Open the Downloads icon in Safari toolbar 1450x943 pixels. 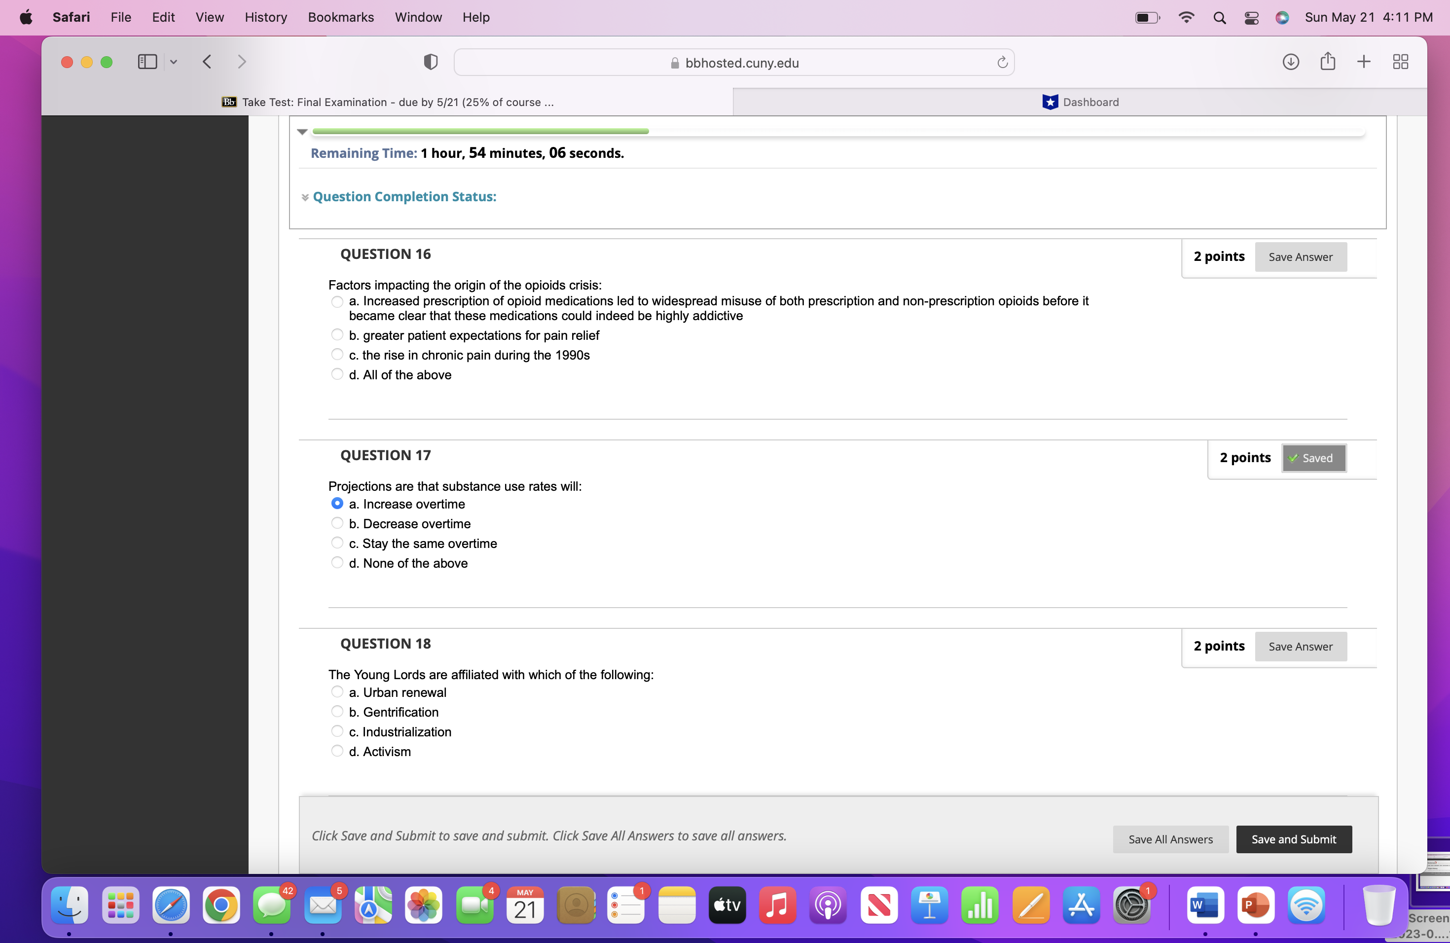pos(1290,62)
